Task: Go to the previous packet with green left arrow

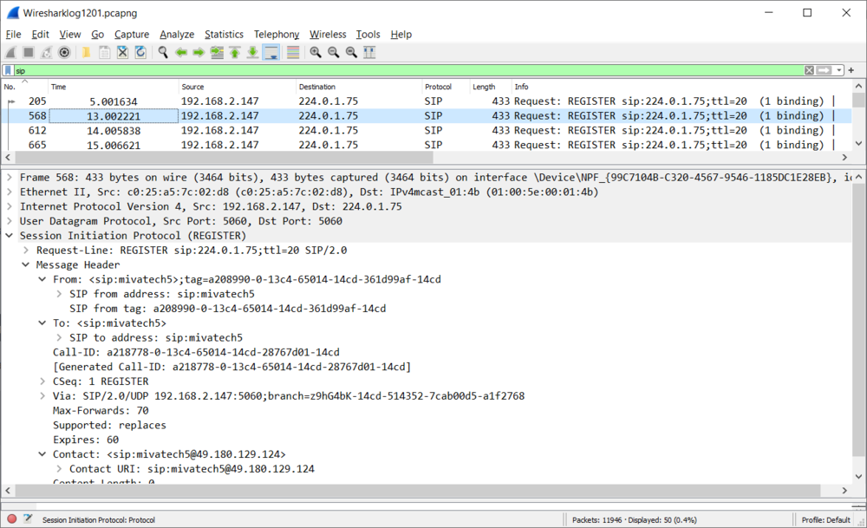Action: [x=181, y=53]
